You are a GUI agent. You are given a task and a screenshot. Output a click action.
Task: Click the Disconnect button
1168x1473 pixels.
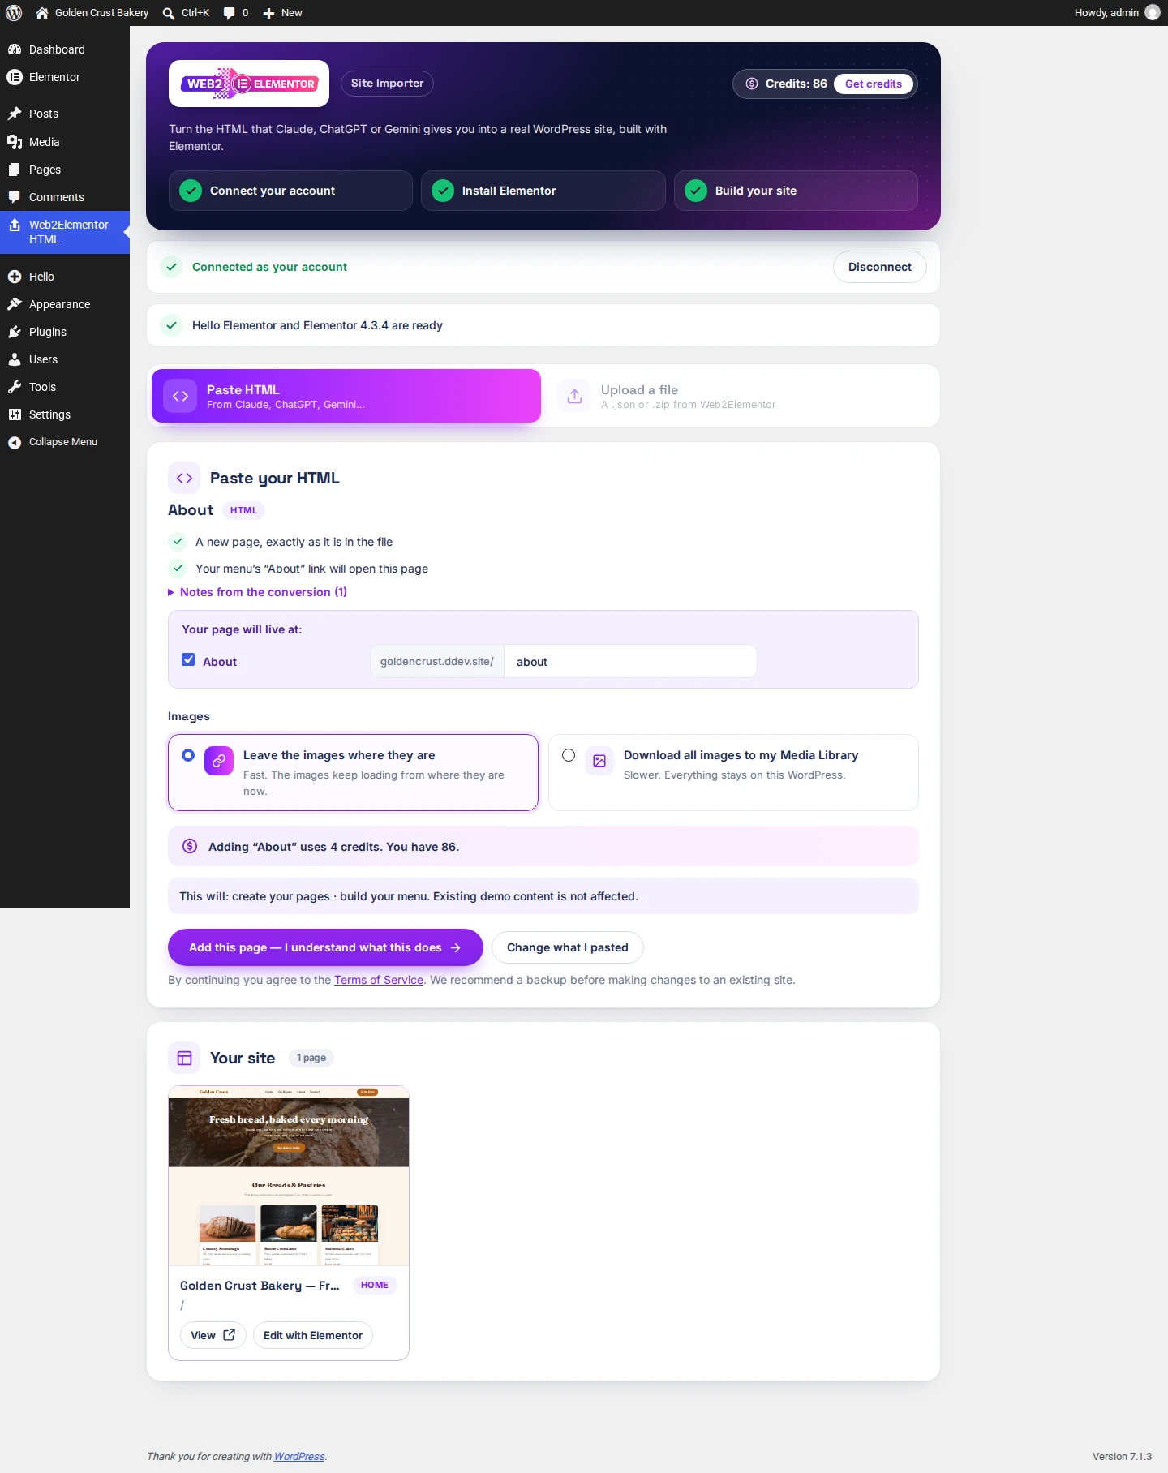879,267
